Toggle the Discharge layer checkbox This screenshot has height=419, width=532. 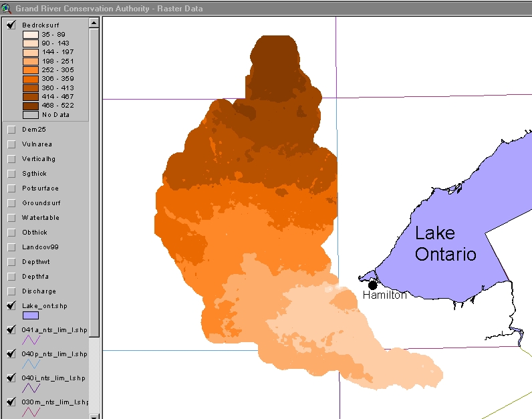(x=11, y=291)
